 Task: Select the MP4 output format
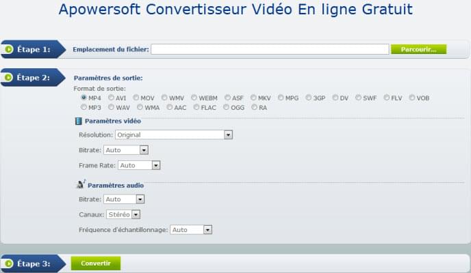(x=84, y=98)
